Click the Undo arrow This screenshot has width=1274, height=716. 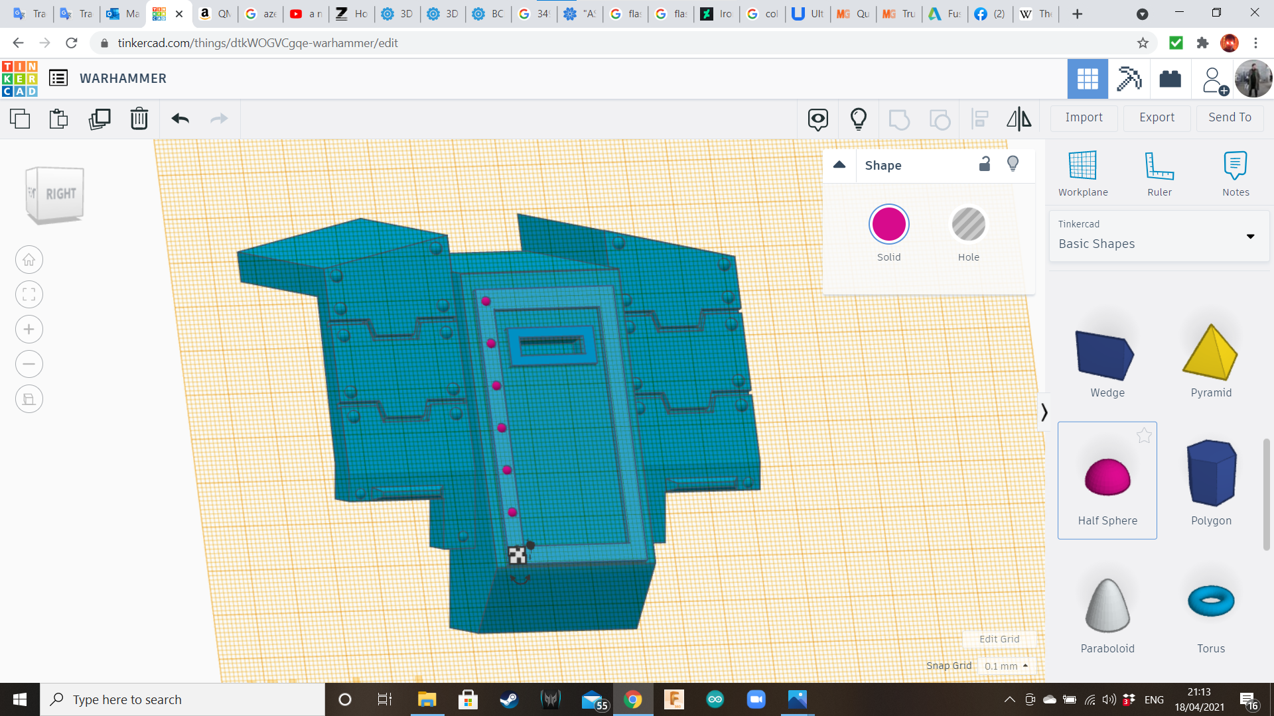pos(180,119)
